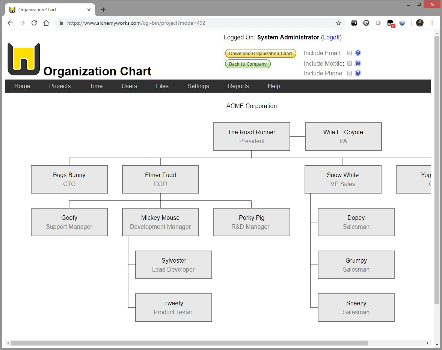Click the round blue extension icon
The width and height of the screenshot is (442, 350).
(x=366, y=23)
